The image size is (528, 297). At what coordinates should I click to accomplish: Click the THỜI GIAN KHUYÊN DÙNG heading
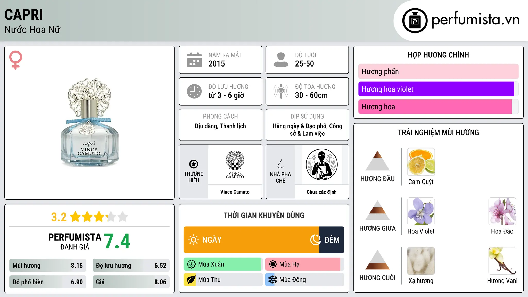click(264, 215)
